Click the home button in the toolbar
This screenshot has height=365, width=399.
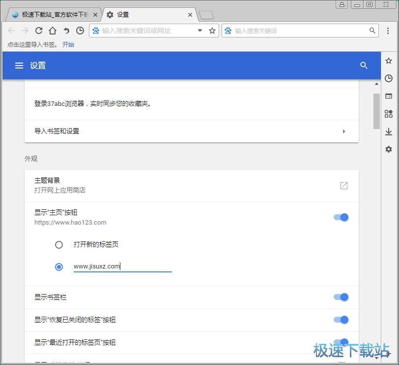click(53, 30)
